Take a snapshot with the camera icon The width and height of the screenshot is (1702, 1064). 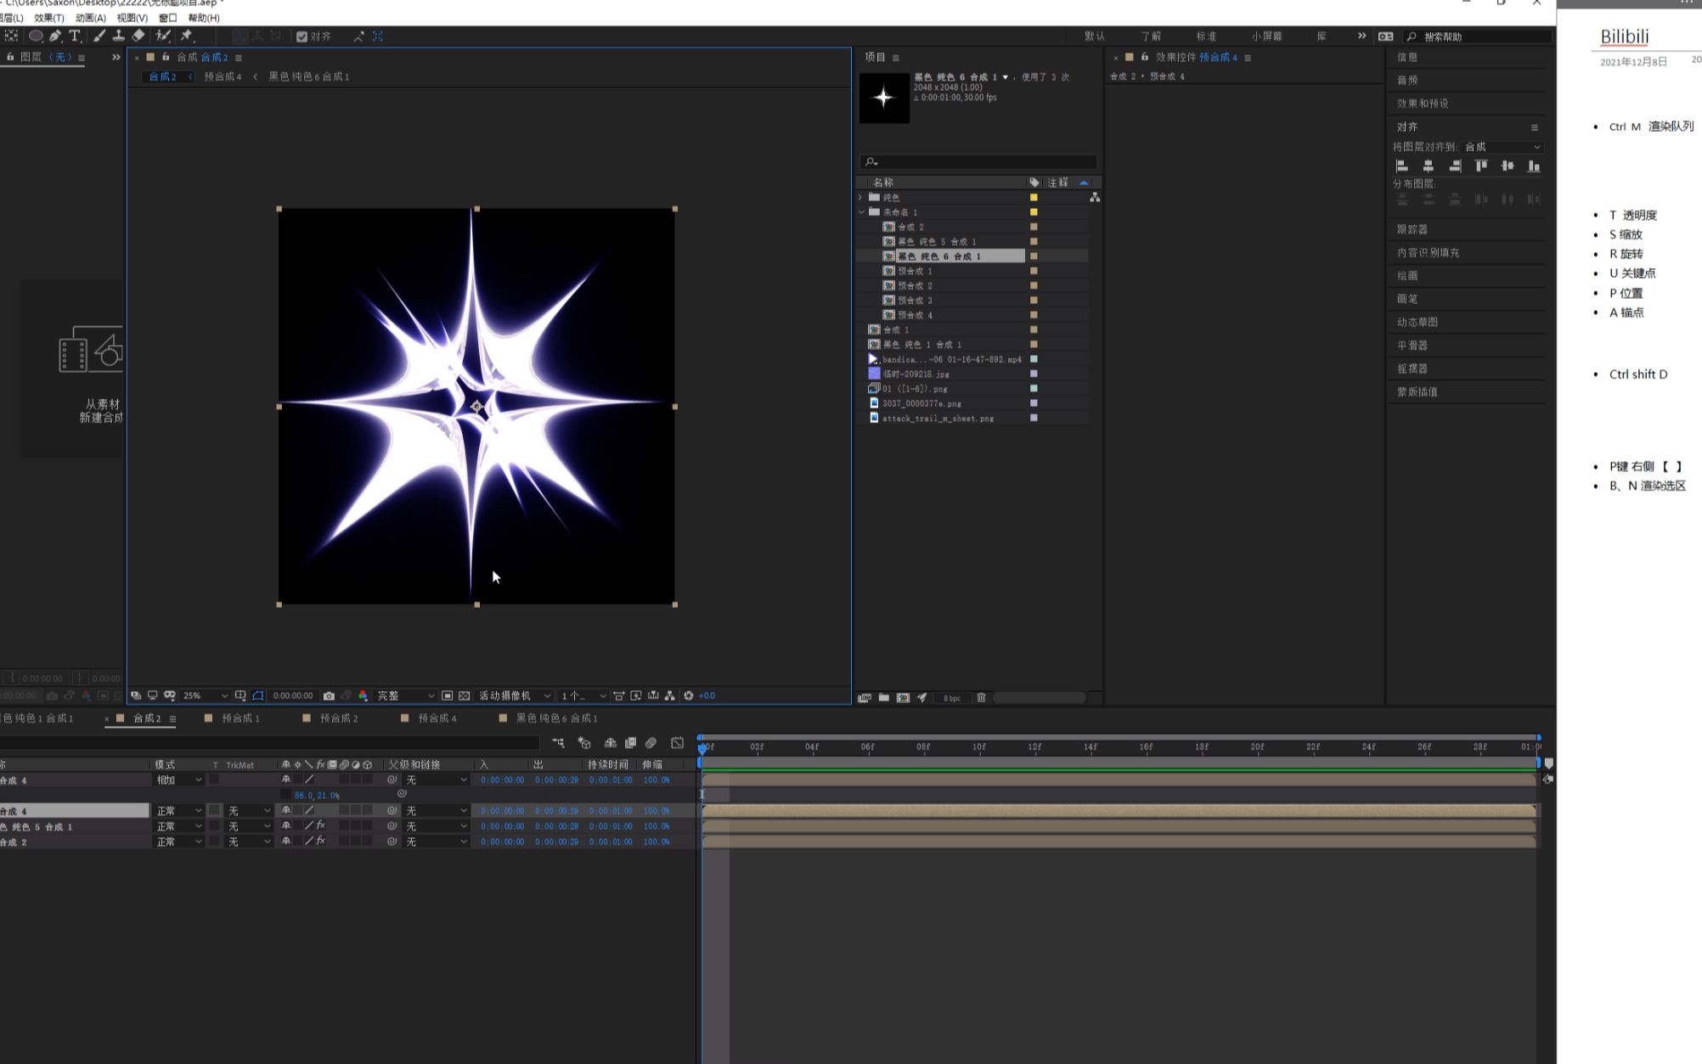(329, 695)
